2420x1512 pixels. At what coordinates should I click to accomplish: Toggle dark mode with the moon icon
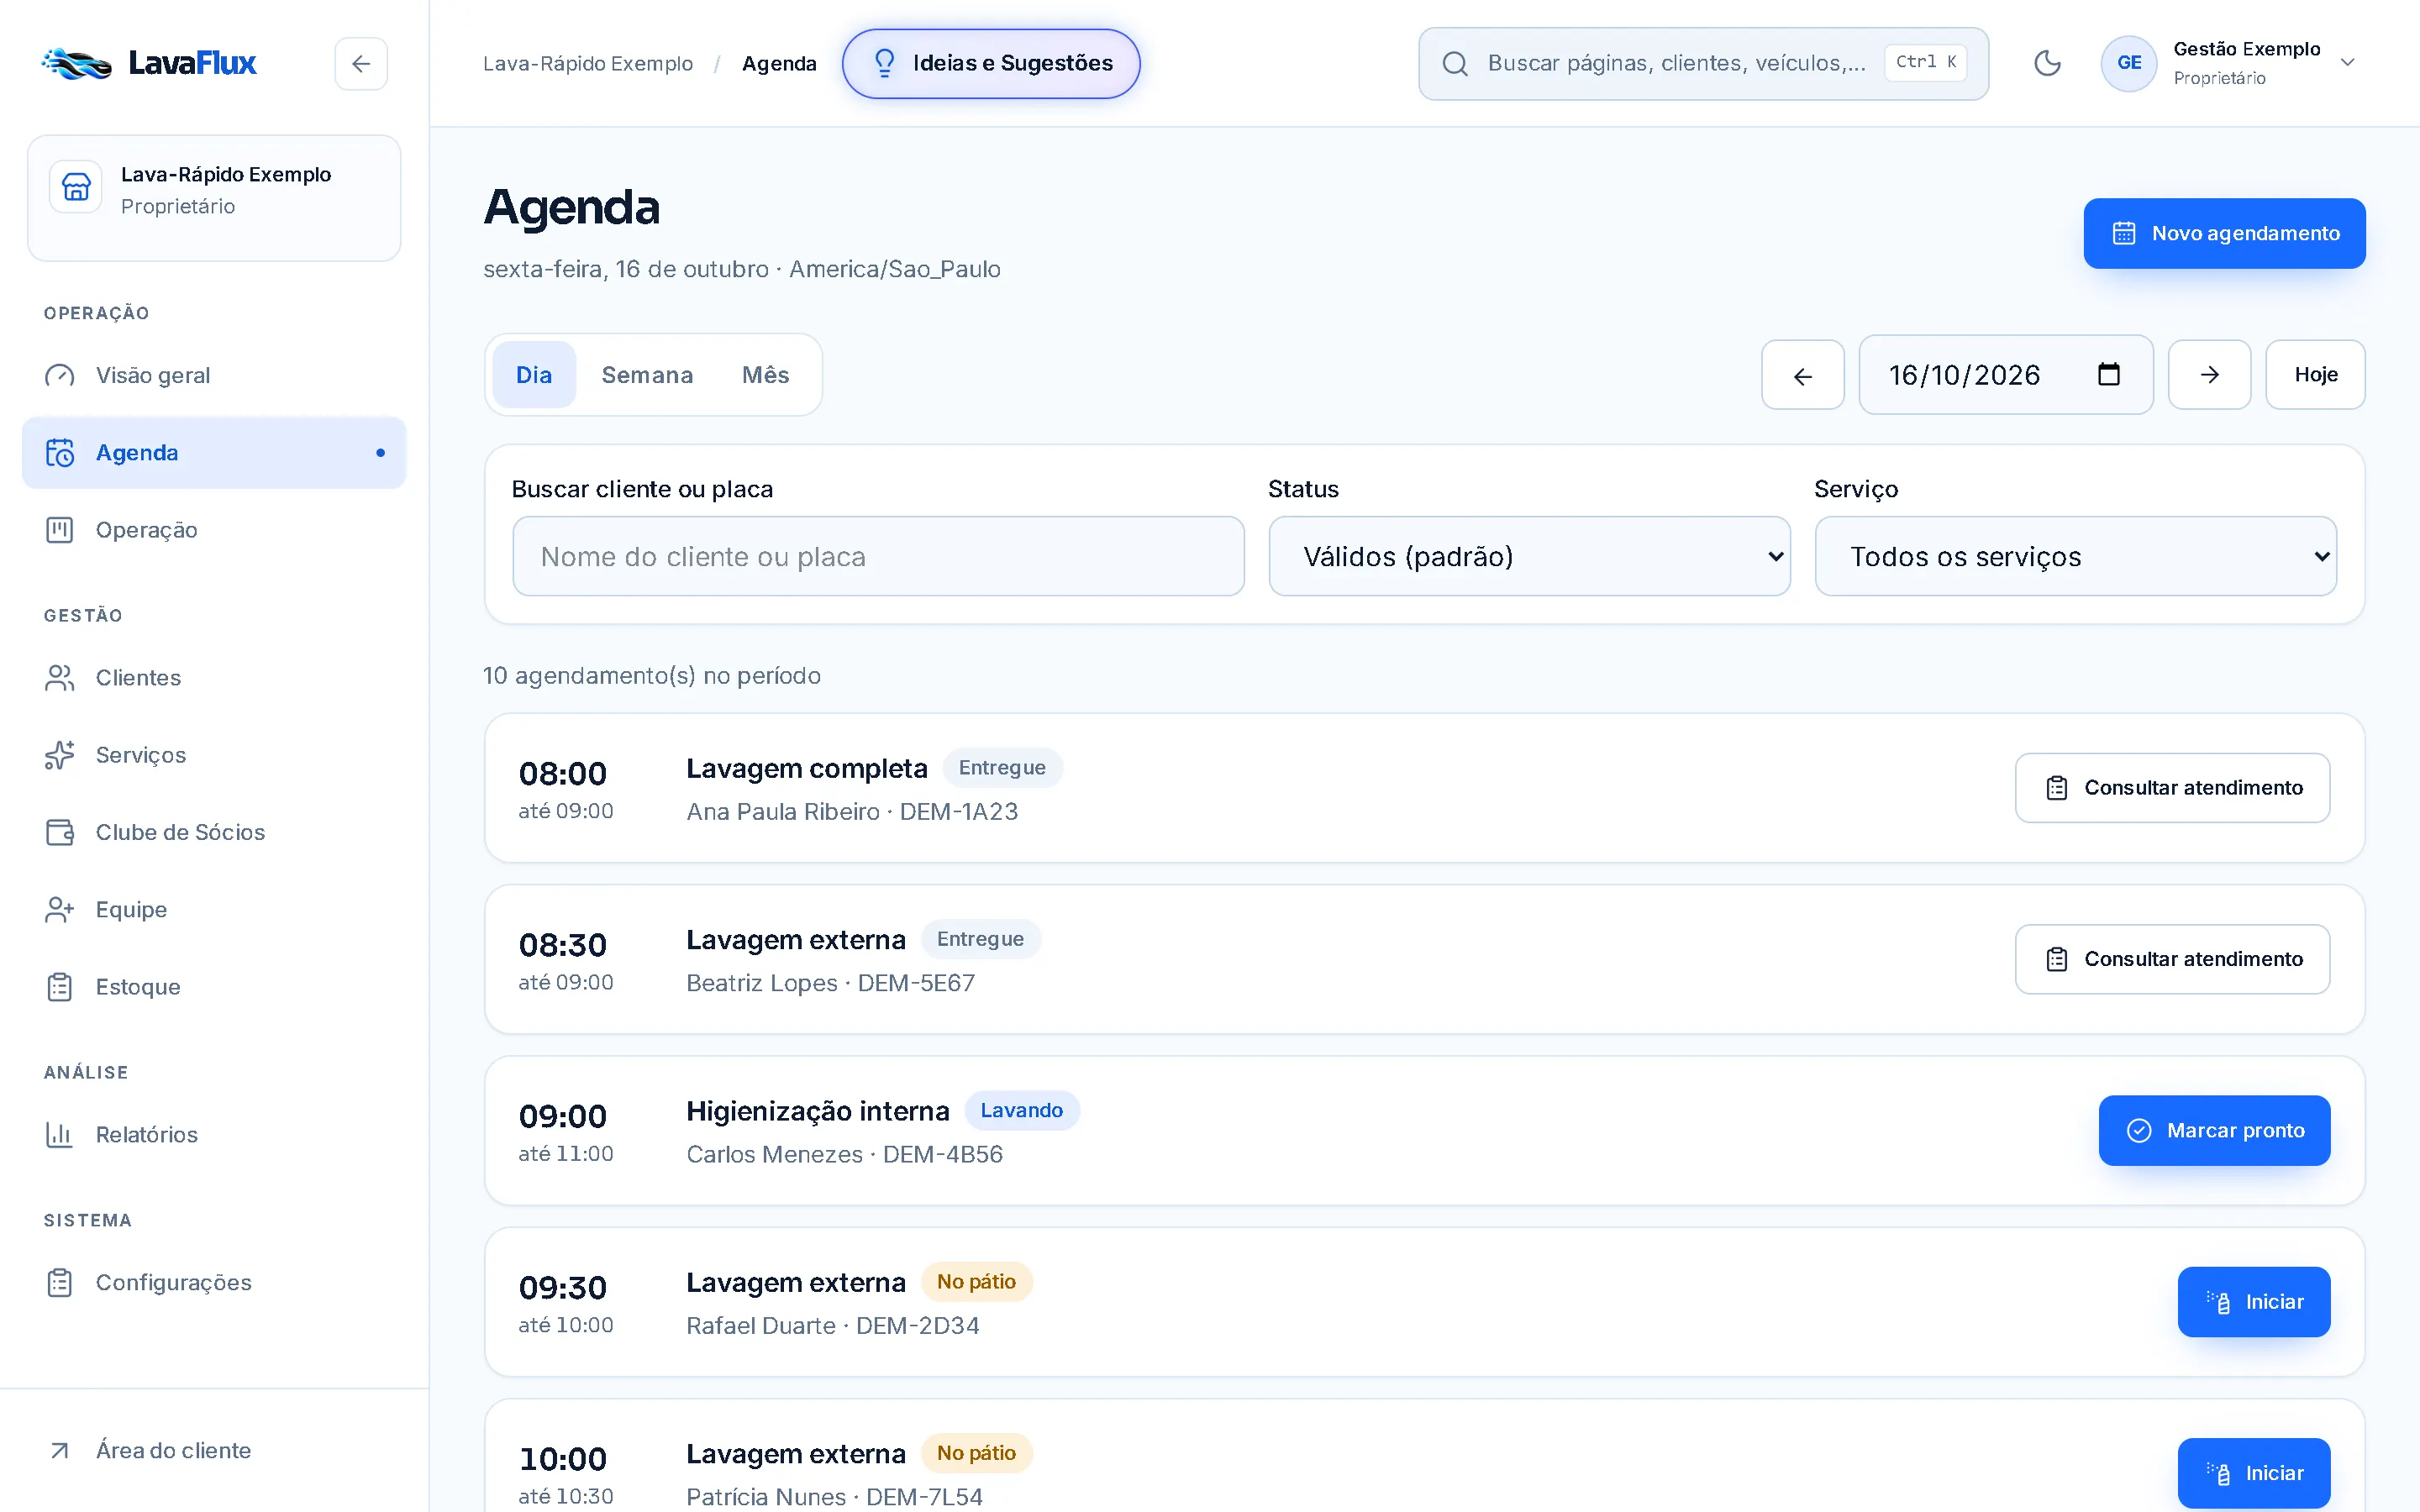[x=2047, y=63]
